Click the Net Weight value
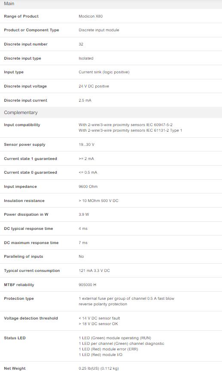 click(x=99, y=368)
